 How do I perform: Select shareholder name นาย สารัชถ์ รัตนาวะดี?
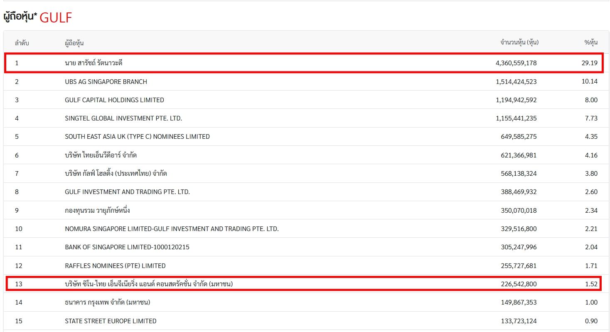pyautogui.click(x=93, y=63)
